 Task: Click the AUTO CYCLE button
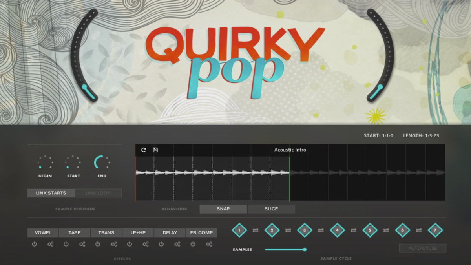click(x=422, y=248)
